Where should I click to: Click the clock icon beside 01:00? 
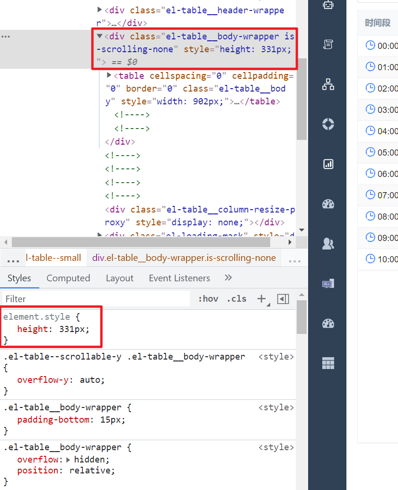[370, 66]
